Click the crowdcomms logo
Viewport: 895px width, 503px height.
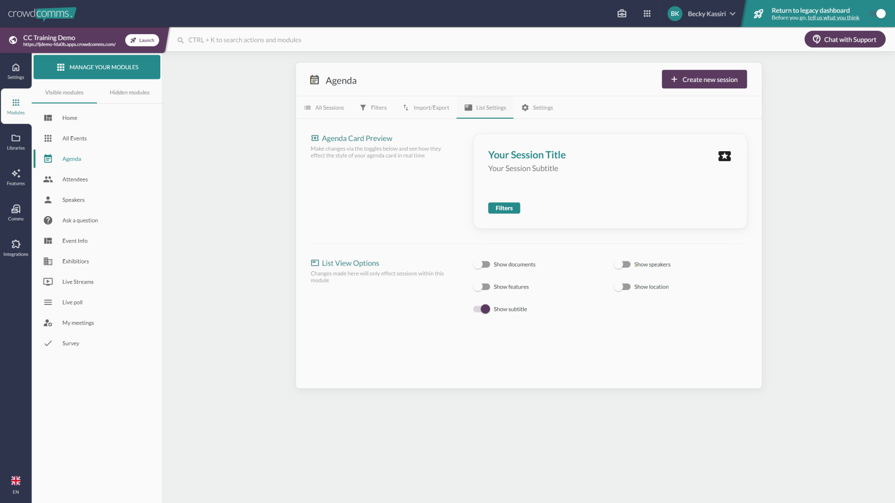42,13
